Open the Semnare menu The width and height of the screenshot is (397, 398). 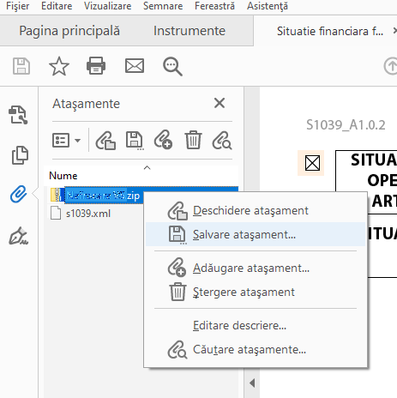[x=163, y=6]
